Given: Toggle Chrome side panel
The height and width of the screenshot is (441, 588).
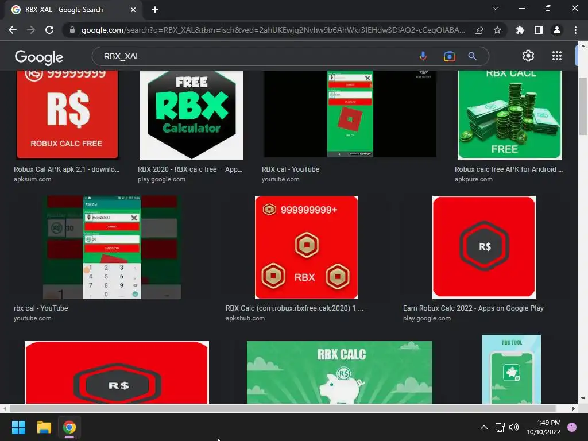Looking at the screenshot, I should (539, 30).
